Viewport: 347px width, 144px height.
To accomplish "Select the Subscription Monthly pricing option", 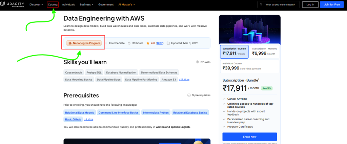I will [265, 52].
